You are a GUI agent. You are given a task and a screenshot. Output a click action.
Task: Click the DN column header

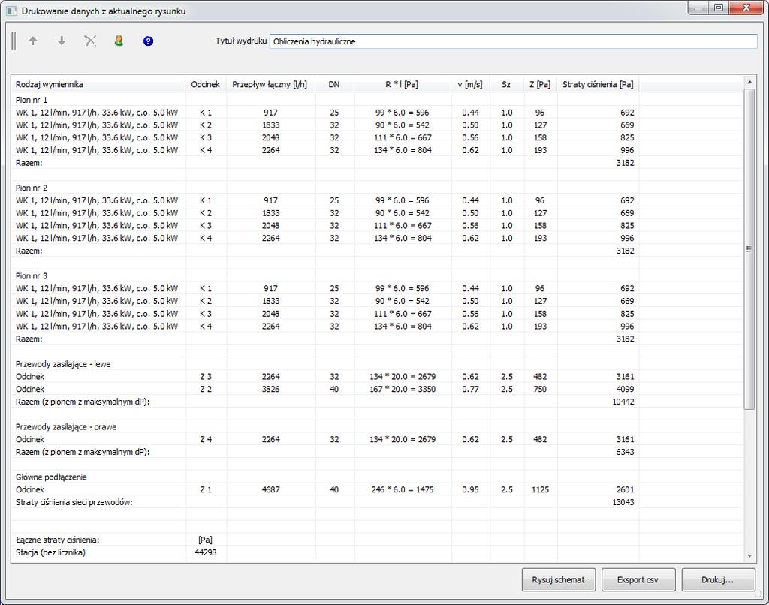pos(334,84)
